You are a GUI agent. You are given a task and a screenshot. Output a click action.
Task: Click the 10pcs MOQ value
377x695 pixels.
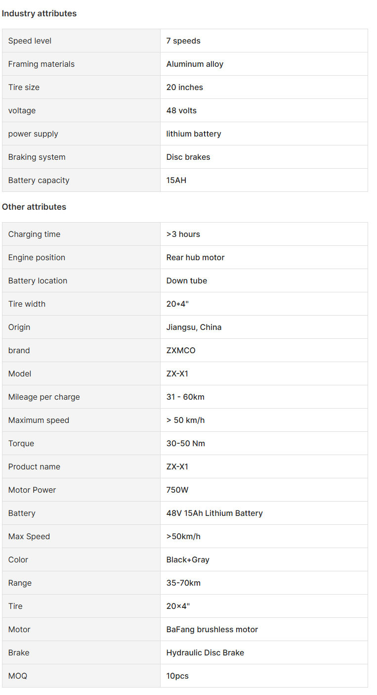point(177,676)
